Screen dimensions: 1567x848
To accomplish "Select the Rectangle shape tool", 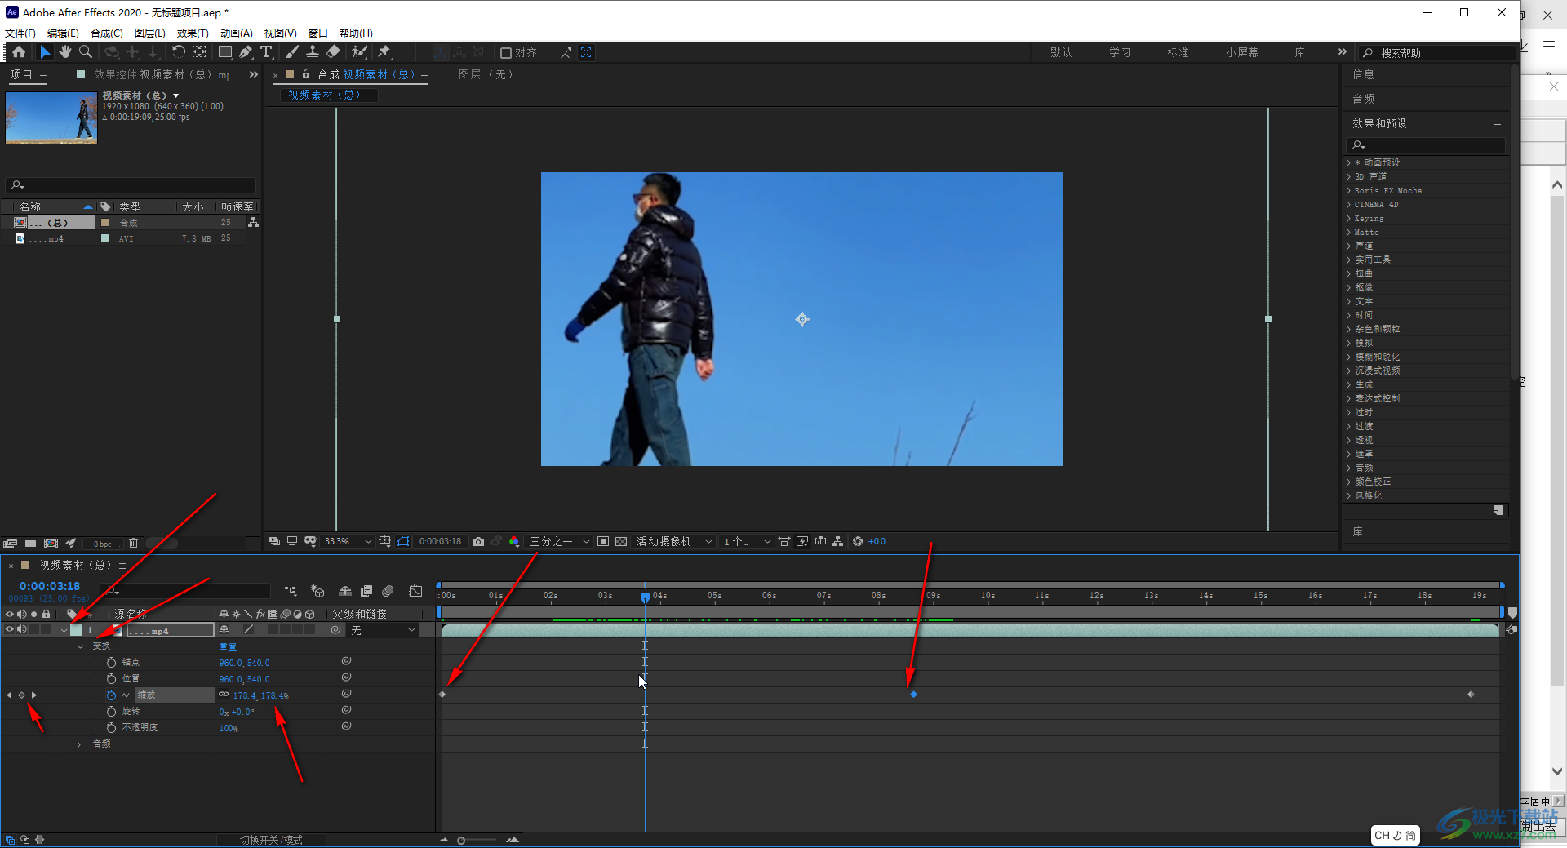I will point(225,52).
